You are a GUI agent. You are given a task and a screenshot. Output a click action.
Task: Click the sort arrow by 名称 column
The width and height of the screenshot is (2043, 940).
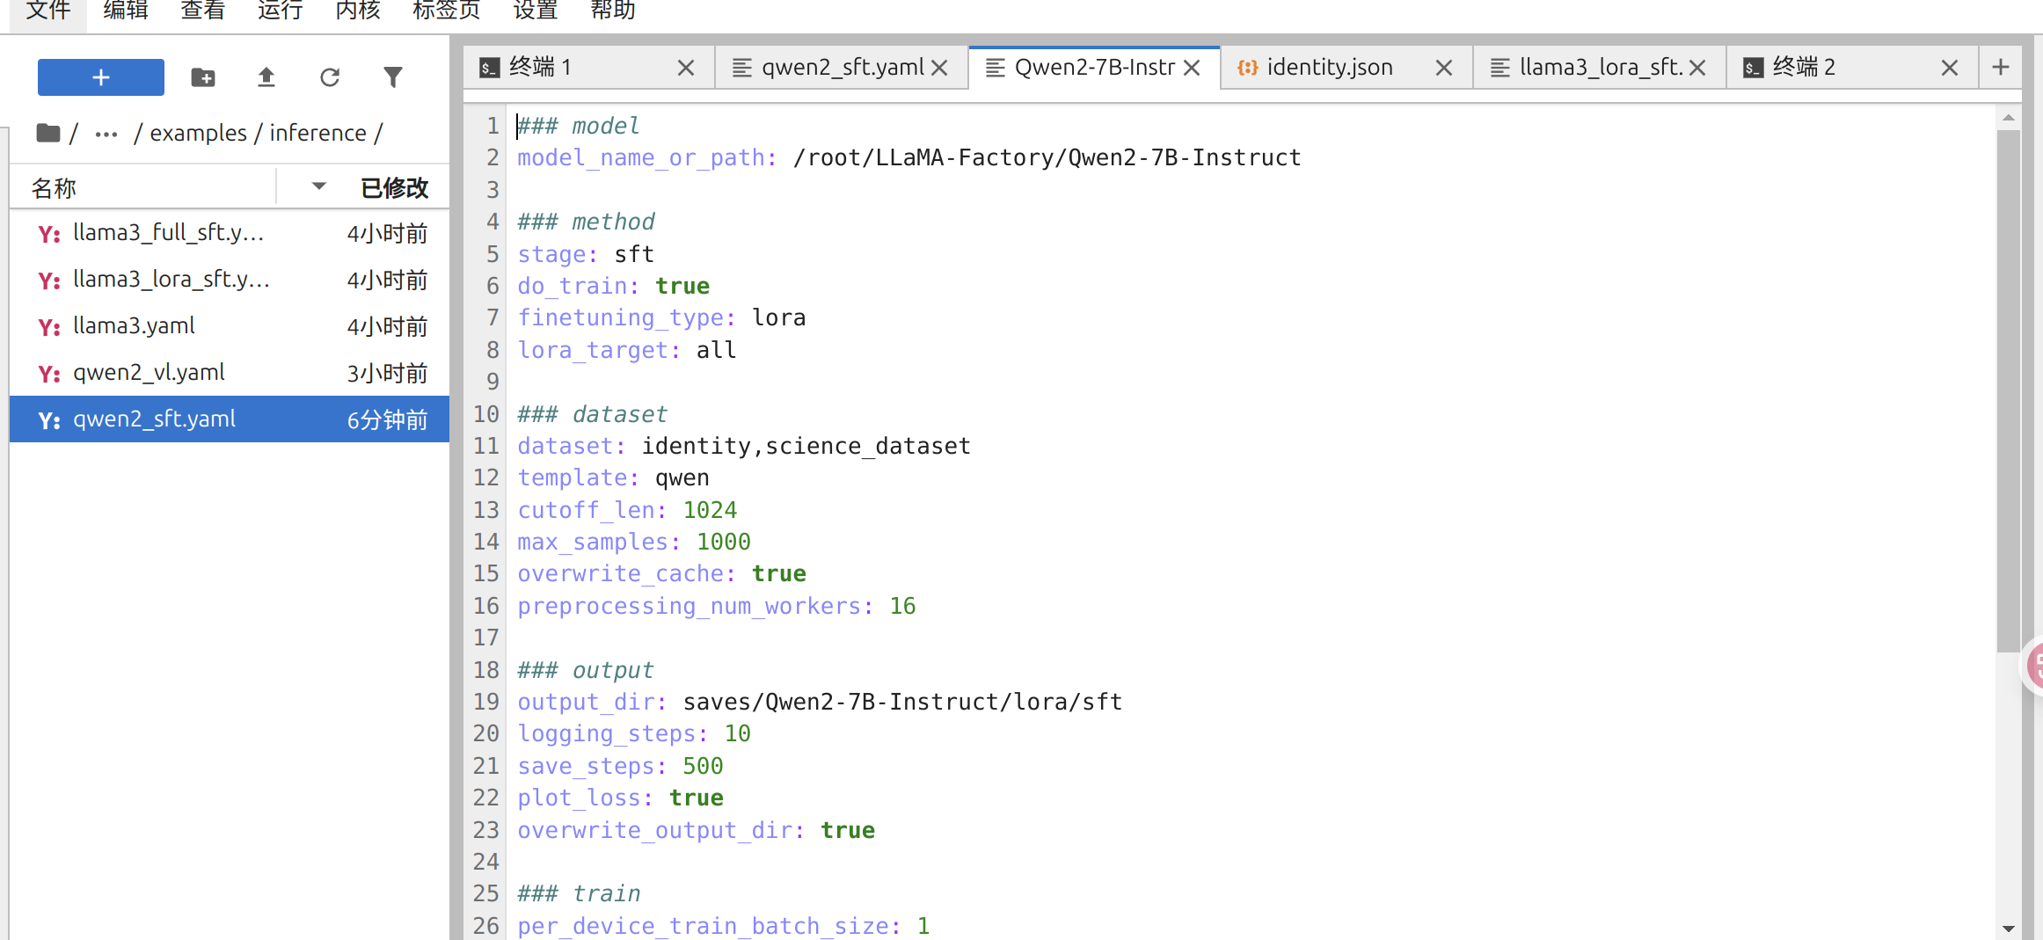pyautogui.click(x=318, y=186)
